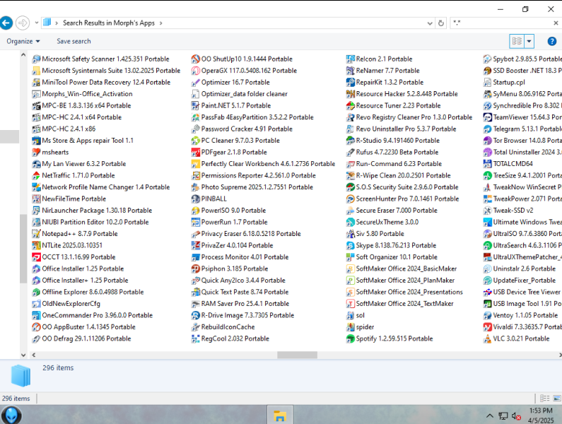Select Office Installer+ 1.25 Portable
The image size is (562, 424).
click(x=81, y=281)
